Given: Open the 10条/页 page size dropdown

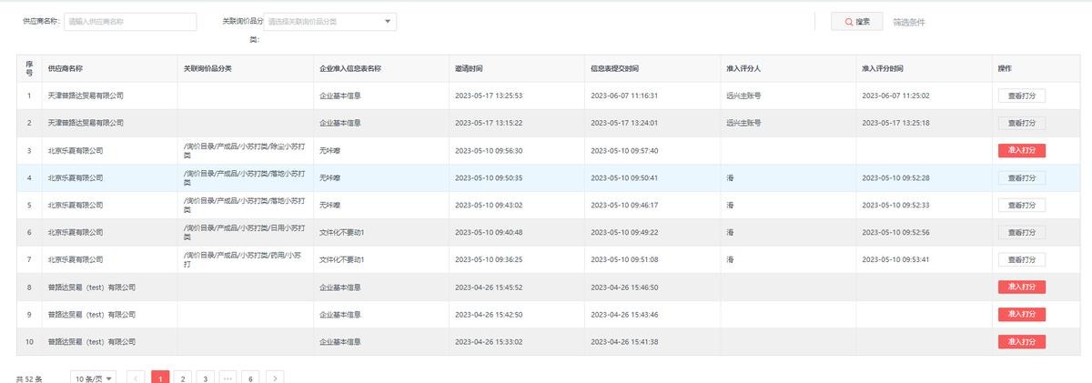Looking at the screenshot, I should 94,378.
